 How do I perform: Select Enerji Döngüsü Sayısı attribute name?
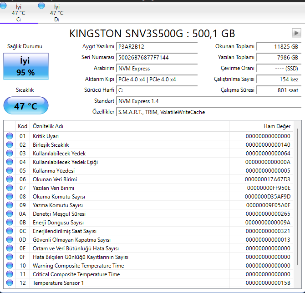(x=58, y=223)
